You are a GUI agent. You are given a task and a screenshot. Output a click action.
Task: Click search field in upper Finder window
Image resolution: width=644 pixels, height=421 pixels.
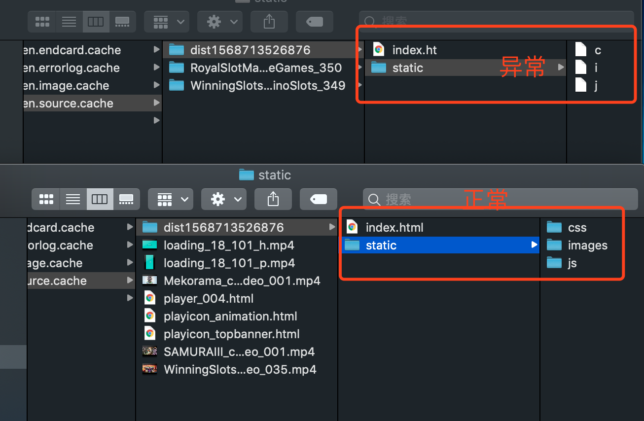497,22
